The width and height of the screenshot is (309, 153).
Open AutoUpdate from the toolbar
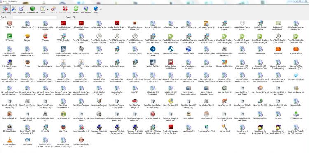86,9
